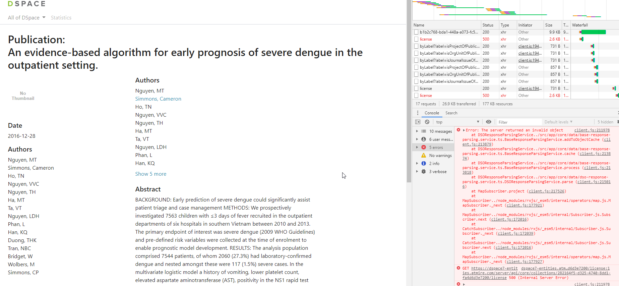Click the warning triangle icon by 'No warnings'
The height and width of the screenshot is (286, 619).
pos(424,156)
